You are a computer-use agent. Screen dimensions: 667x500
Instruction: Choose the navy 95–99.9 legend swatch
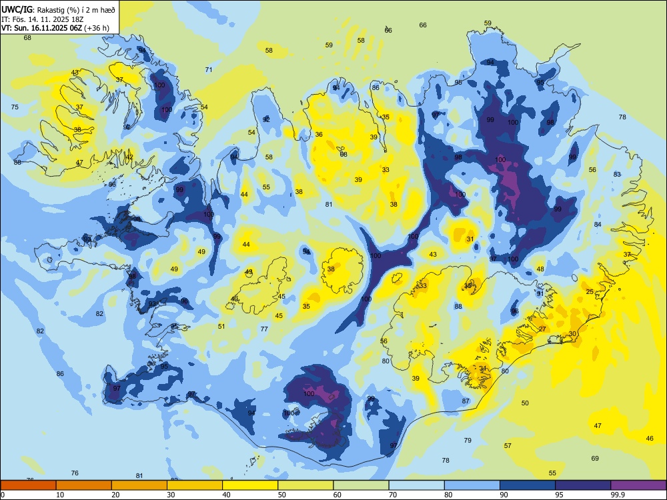(x=583, y=485)
